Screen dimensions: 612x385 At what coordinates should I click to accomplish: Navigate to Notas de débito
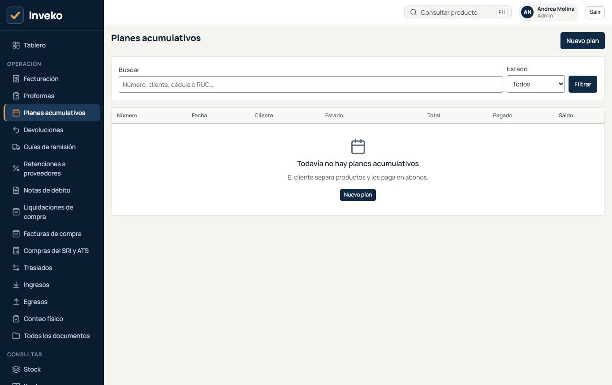click(52, 190)
